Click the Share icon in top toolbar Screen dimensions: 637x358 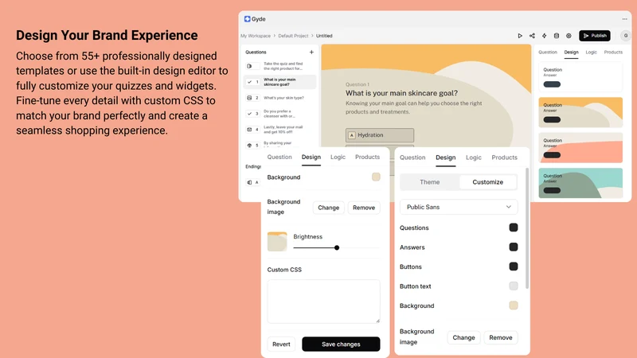point(532,36)
